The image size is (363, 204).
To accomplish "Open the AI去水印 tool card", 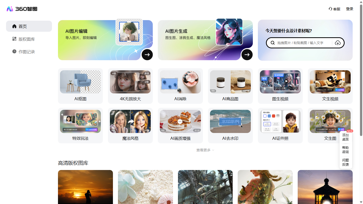I will [x=230, y=125].
